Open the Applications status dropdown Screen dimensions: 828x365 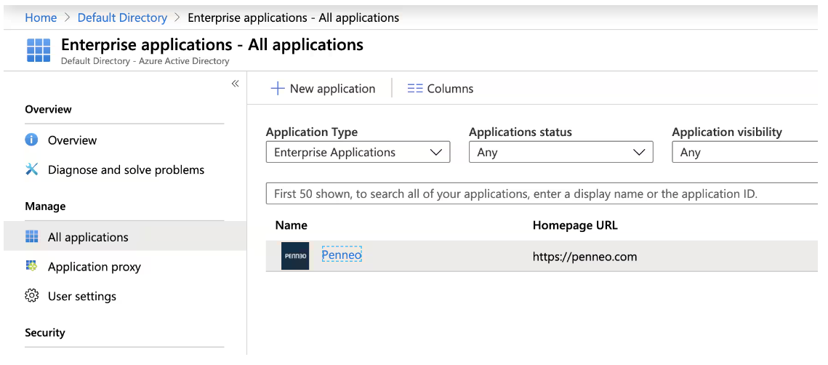click(x=560, y=152)
